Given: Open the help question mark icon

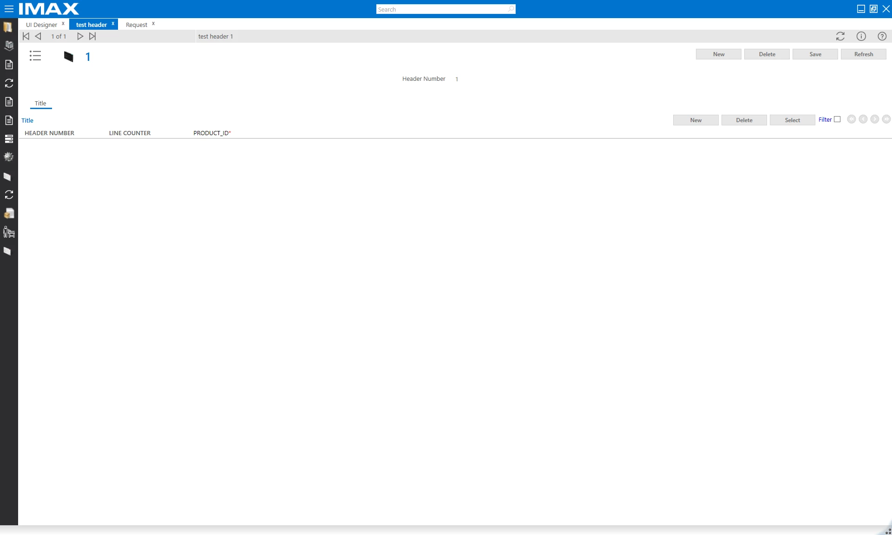Looking at the screenshot, I should pyautogui.click(x=882, y=36).
